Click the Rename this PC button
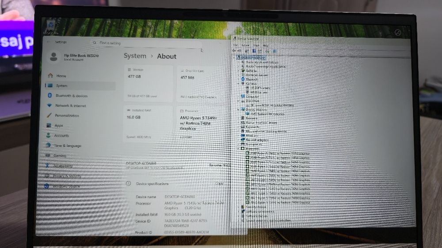 click(x=220, y=165)
